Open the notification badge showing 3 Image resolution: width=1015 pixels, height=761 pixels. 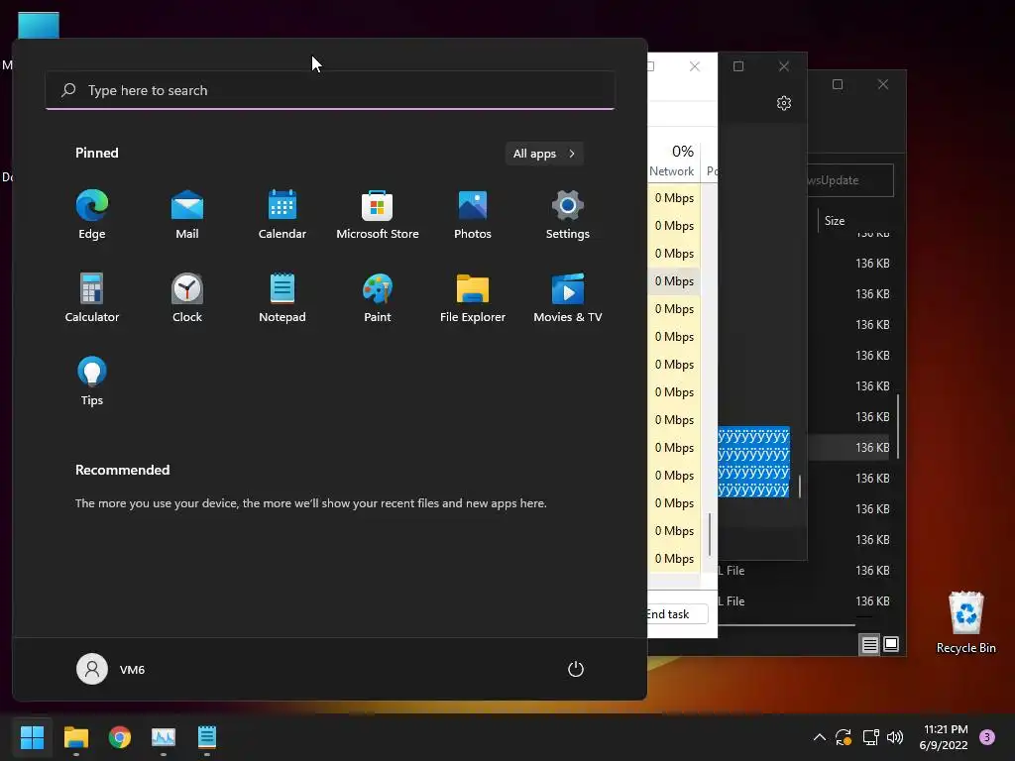click(987, 737)
